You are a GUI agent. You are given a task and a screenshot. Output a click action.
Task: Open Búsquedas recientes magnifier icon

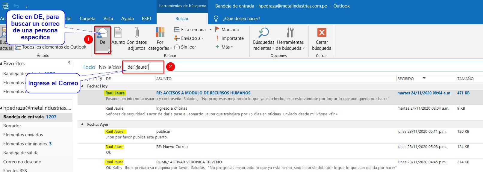pos(264,32)
